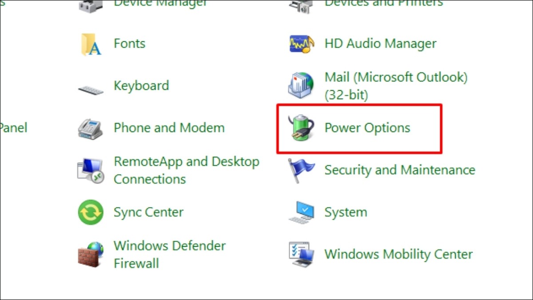Viewport: 533px width, 300px height.
Task: Open the Power Options link
Action: [367, 128]
